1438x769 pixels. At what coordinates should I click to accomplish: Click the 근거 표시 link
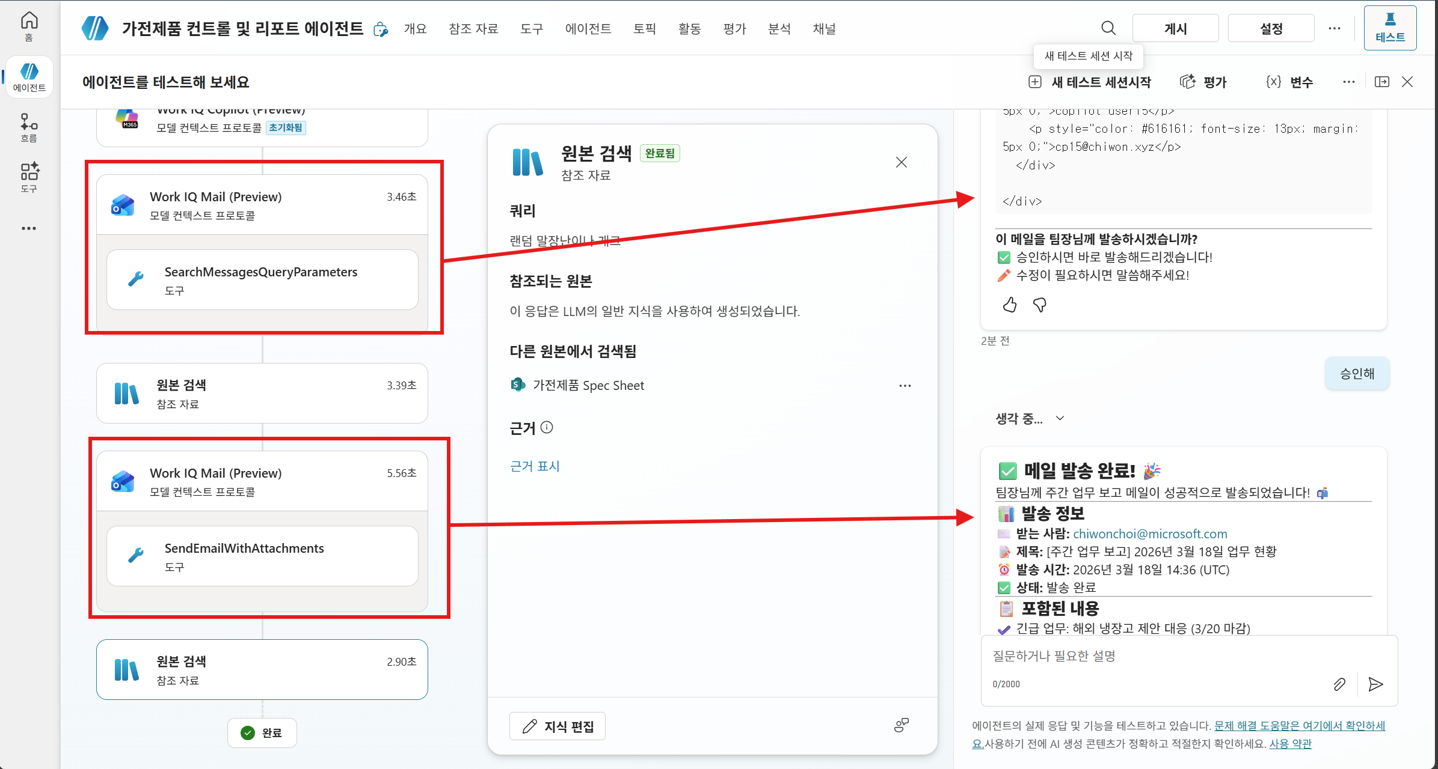click(535, 466)
